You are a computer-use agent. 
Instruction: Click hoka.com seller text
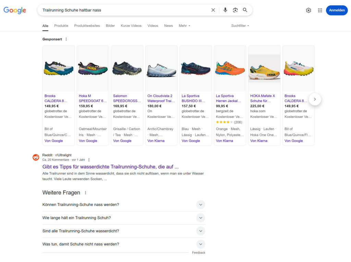point(258,111)
